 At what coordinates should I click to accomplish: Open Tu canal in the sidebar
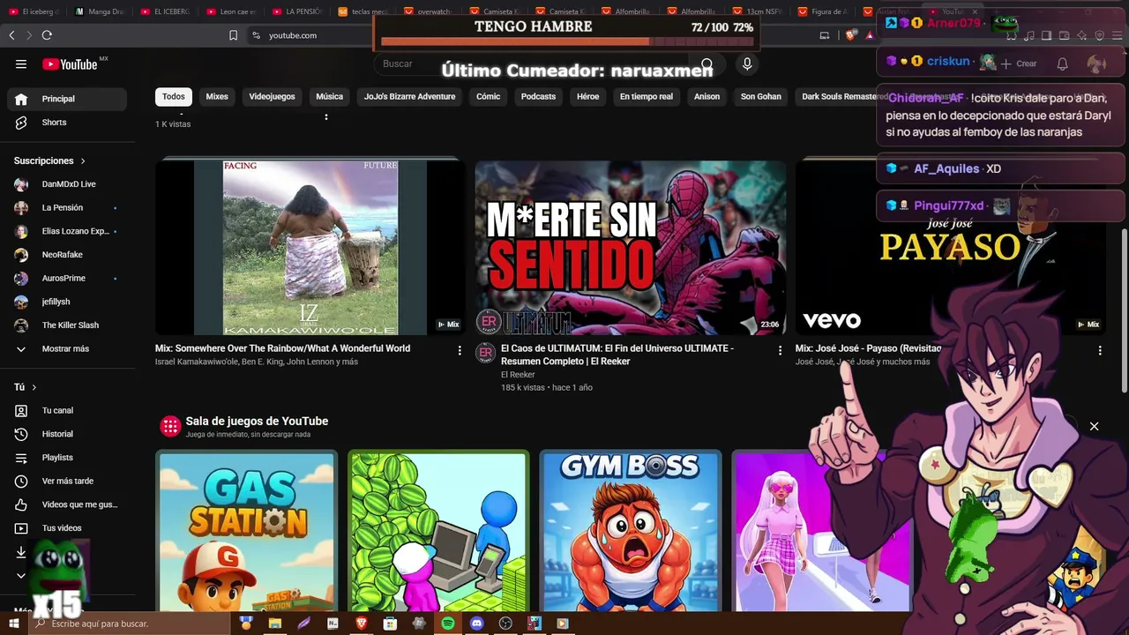click(x=67, y=410)
